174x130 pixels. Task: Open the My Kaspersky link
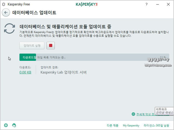click(x=131, y=125)
